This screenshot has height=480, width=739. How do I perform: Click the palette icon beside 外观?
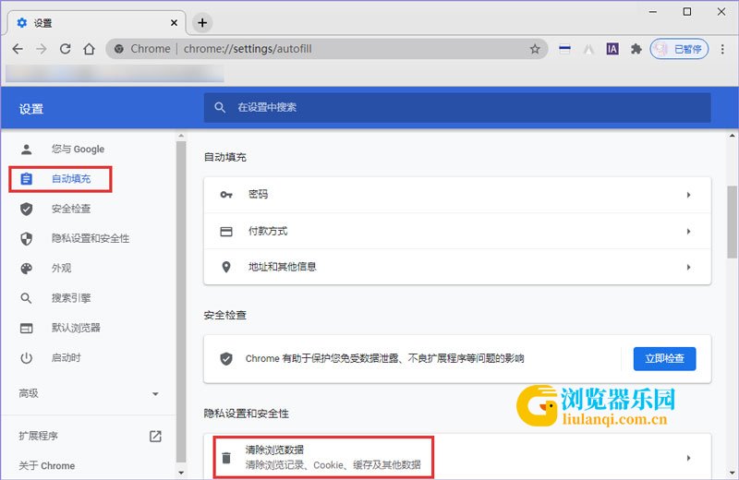[27, 268]
